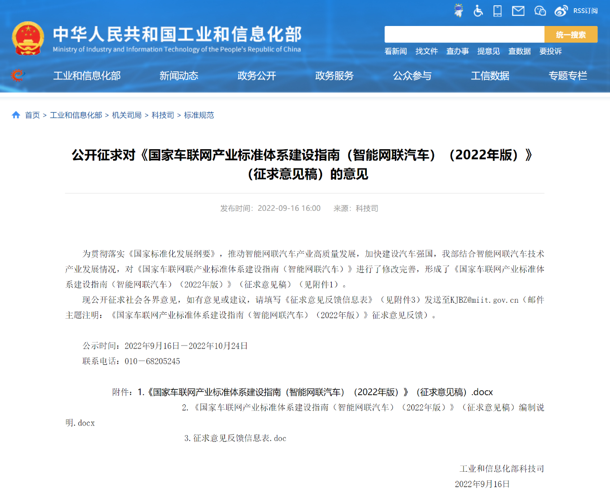Screen dimensions: 610x490
Task: Open the Weibo icon in header
Action: coord(561,11)
